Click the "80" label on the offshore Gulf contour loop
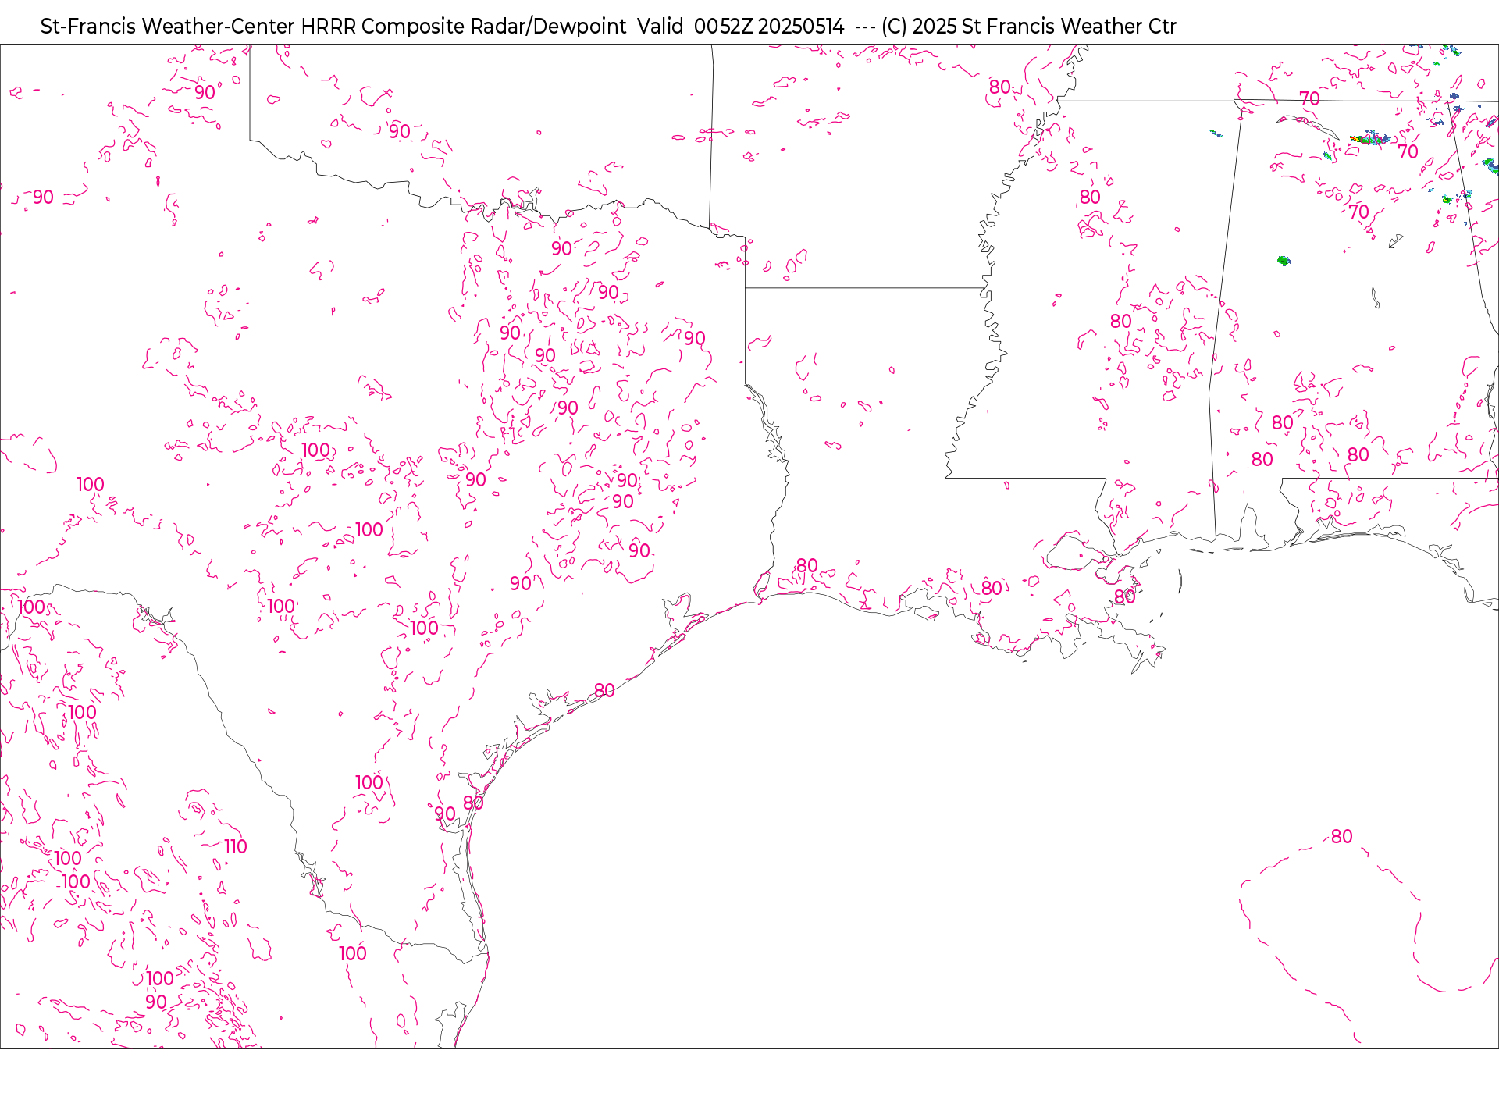Screen dimensions: 1499x1093 coord(1341,836)
